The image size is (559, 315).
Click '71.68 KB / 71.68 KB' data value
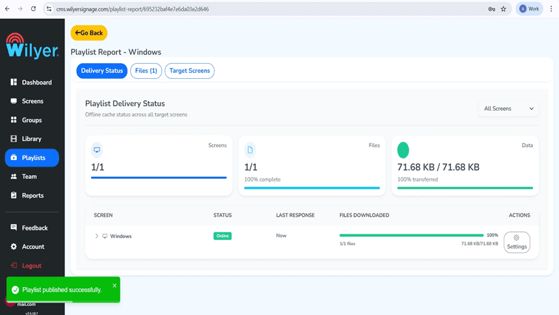439,167
